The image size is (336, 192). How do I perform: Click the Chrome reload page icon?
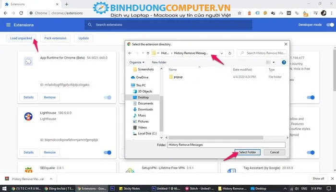pyautogui.click(x=21, y=13)
